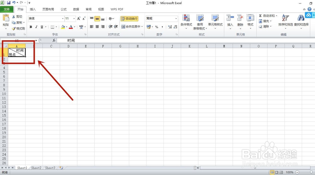This screenshot has height=175, width=315.
Task: Click Find and Select (查找和选择) binoculars icon
Action: click(x=301, y=18)
